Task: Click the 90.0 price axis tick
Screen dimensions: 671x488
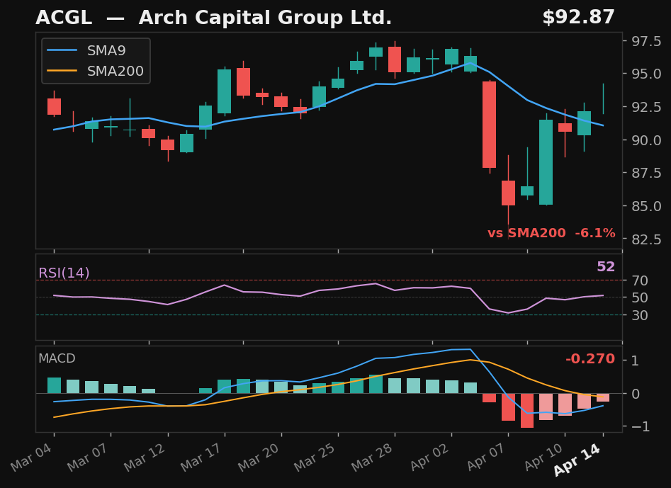Action: (647, 140)
